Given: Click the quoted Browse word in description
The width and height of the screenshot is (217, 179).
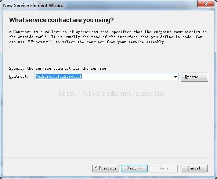Looking at the screenshot, I should click(40, 42).
